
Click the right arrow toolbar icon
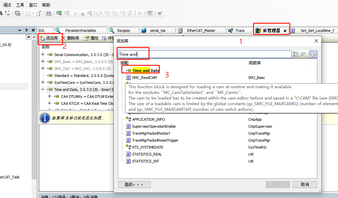pyautogui.click(x=140, y=13)
